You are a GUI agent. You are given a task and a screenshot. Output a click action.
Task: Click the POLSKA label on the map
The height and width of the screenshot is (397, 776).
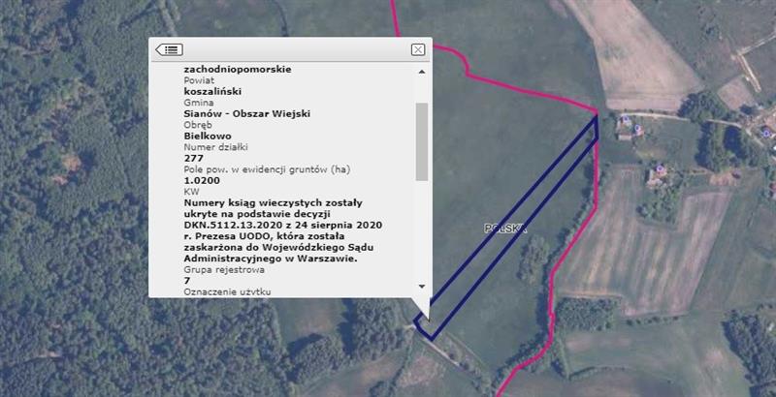505,229
